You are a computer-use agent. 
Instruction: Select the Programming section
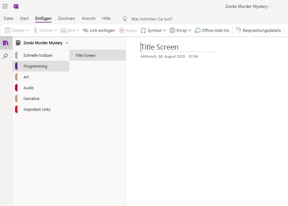[x=41, y=66]
